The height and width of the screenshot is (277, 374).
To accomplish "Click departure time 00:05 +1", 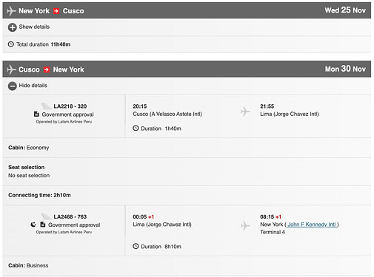I will [x=144, y=216].
